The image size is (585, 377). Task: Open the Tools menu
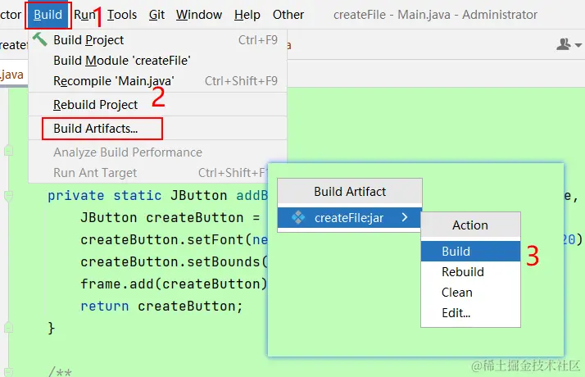click(x=122, y=15)
